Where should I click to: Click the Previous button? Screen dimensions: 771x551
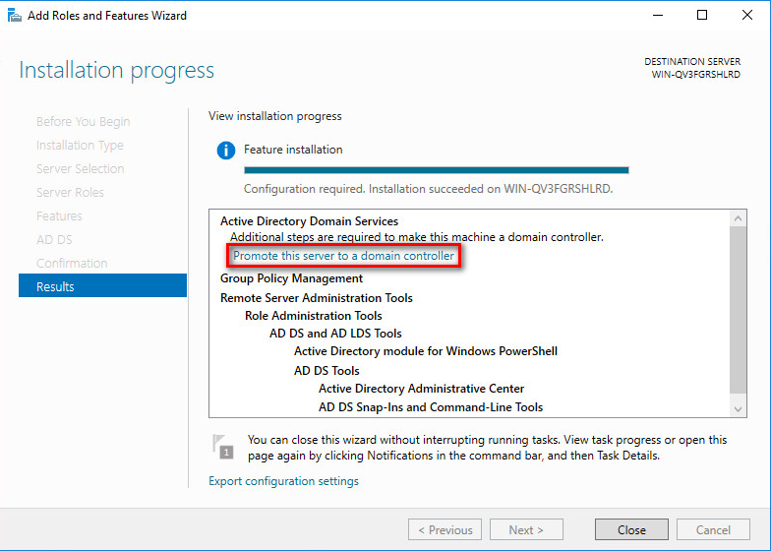[x=445, y=529]
